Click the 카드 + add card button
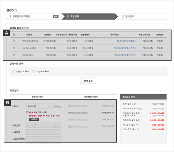This screenshot has height=152, width=174. pos(57,106)
